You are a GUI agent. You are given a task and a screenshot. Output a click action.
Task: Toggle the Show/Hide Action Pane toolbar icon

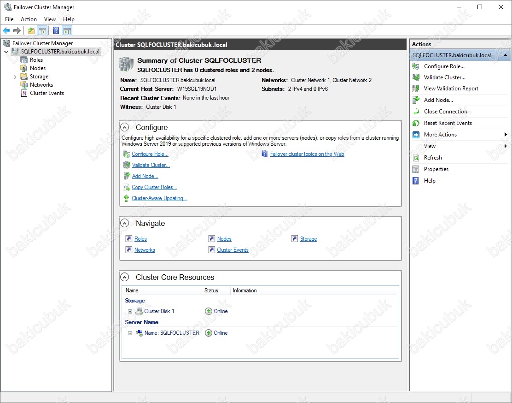click(x=67, y=31)
